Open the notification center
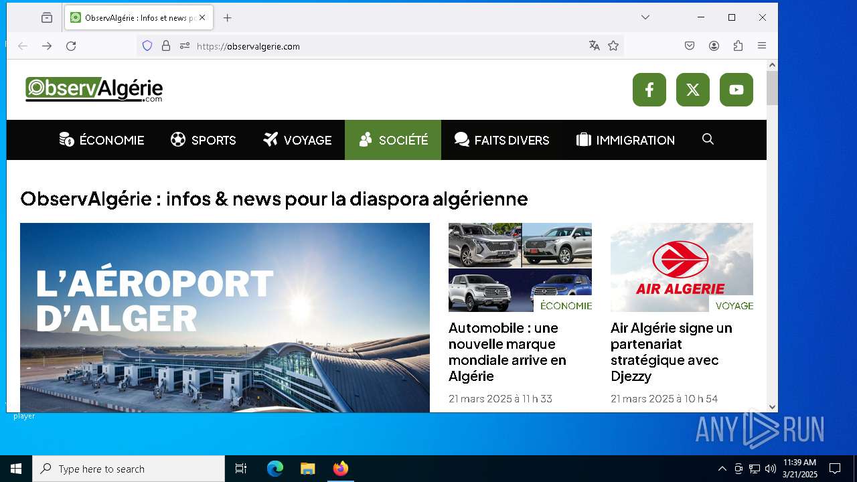Image resolution: width=857 pixels, height=482 pixels. pos(835,469)
